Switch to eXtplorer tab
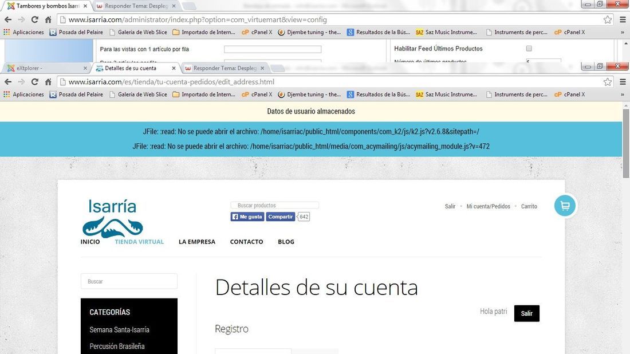The height and width of the screenshot is (354, 630). pos(45,68)
